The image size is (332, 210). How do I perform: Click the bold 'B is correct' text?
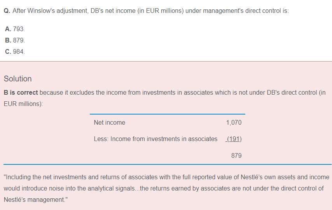point(21,92)
